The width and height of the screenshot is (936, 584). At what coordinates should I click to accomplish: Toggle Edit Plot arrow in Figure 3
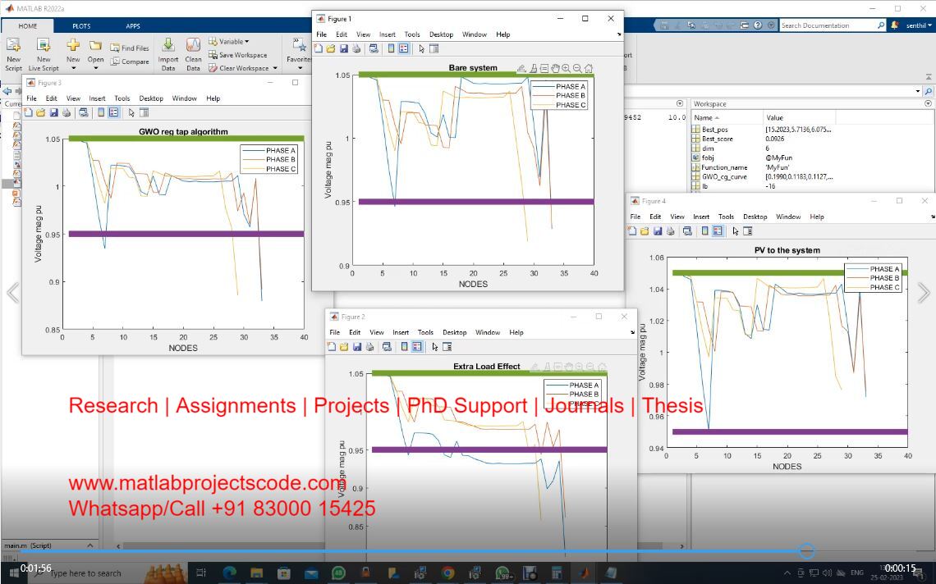pos(131,112)
